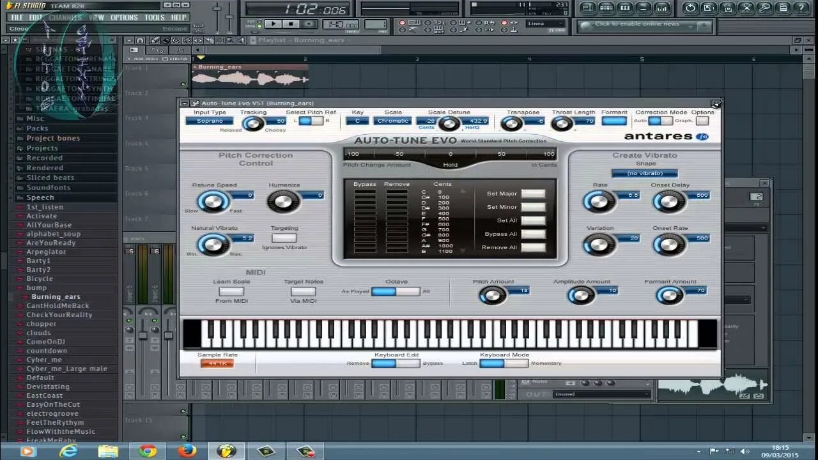818x460 pixels.
Task: Launch Google Chrome from taskbar
Action: click(x=148, y=451)
